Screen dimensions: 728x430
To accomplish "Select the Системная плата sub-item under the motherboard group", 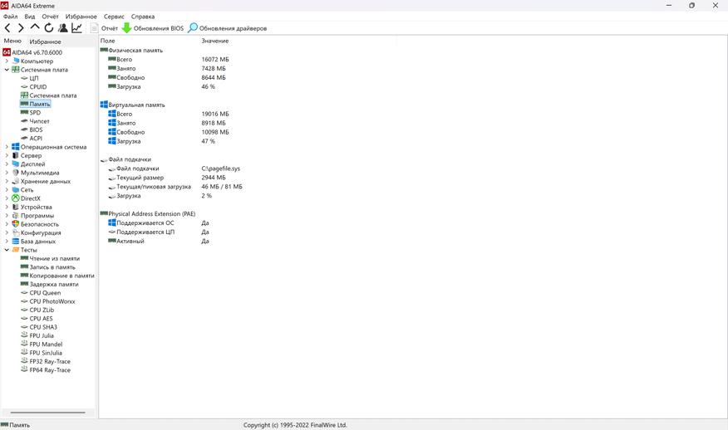I will [x=53, y=95].
